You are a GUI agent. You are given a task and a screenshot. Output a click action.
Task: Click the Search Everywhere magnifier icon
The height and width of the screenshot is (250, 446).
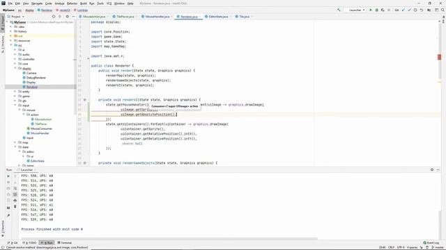(x=443, y=10)
